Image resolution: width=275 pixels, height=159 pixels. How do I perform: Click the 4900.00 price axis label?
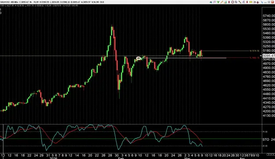pyautogui.click(x=269, y=68)
